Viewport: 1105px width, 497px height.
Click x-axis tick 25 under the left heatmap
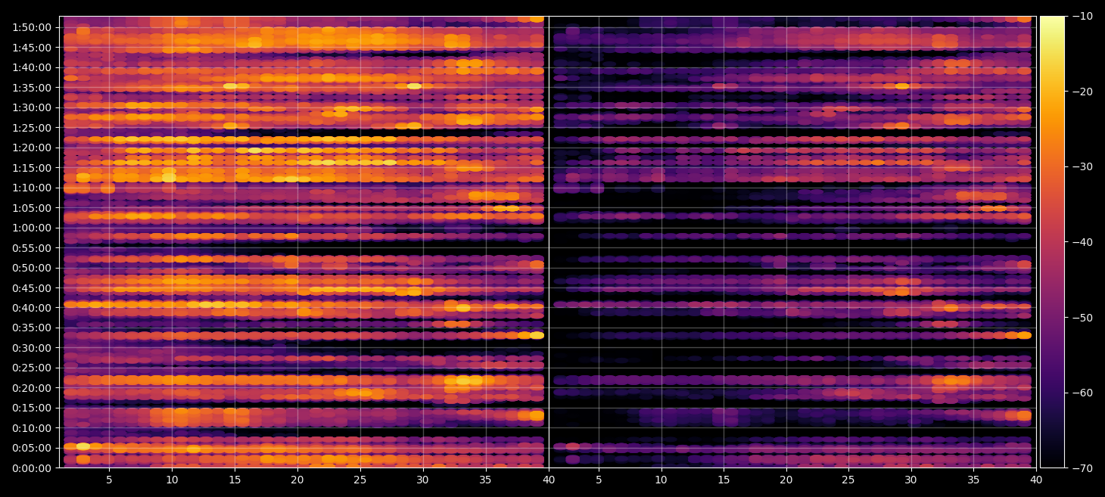click(x=360, y=480)
